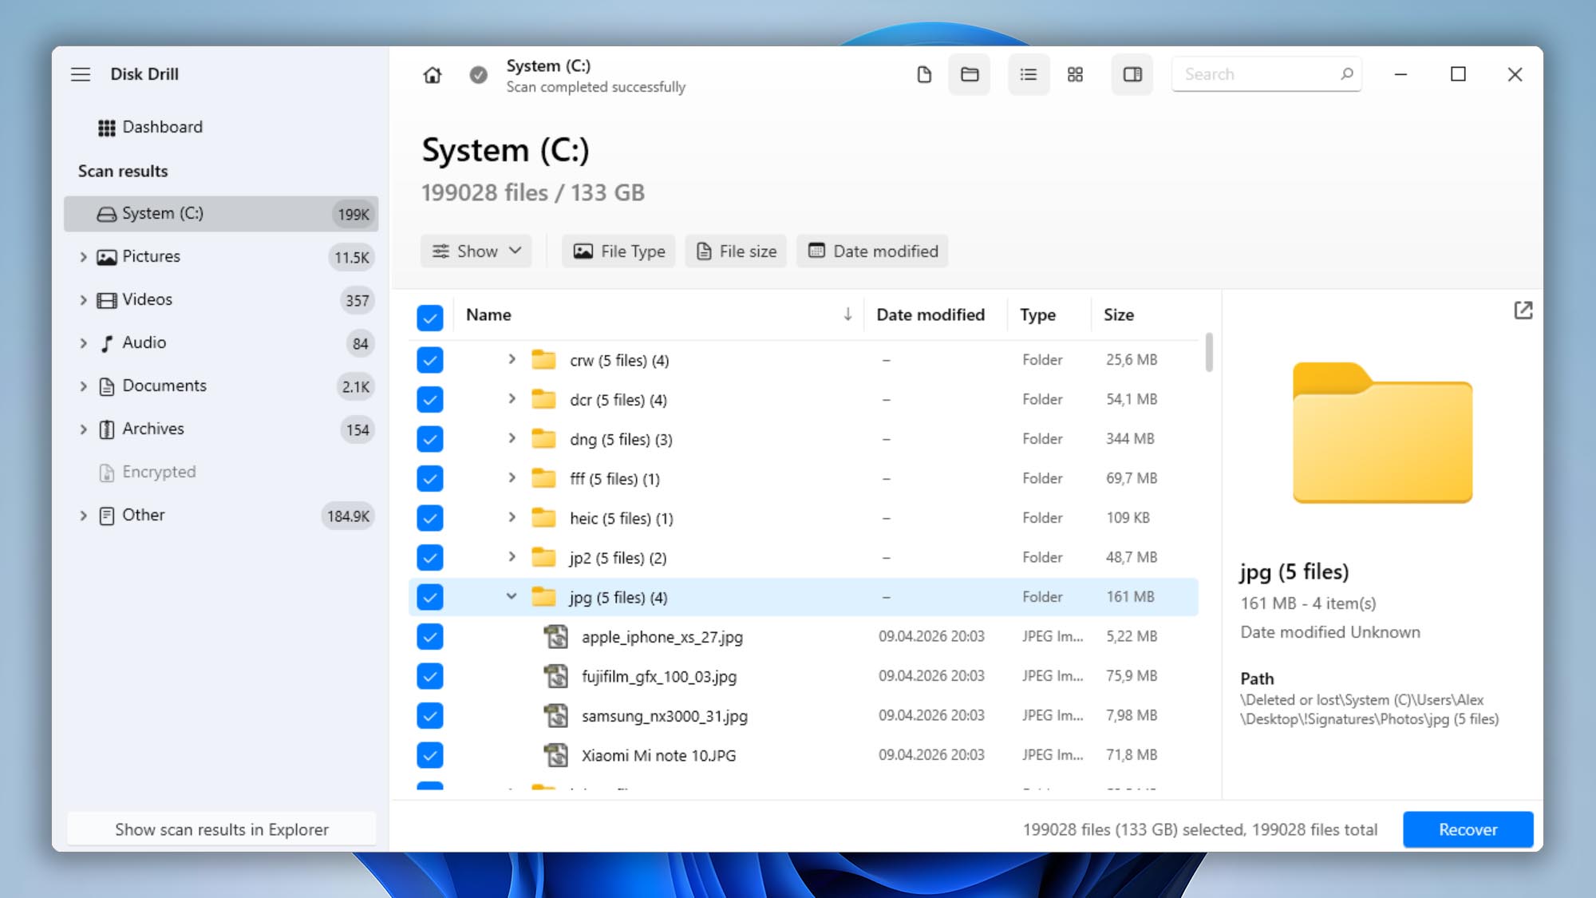
Task: Expand the Pictures category in sidebar
Action: pyautogui.click(x=83, y=257)
